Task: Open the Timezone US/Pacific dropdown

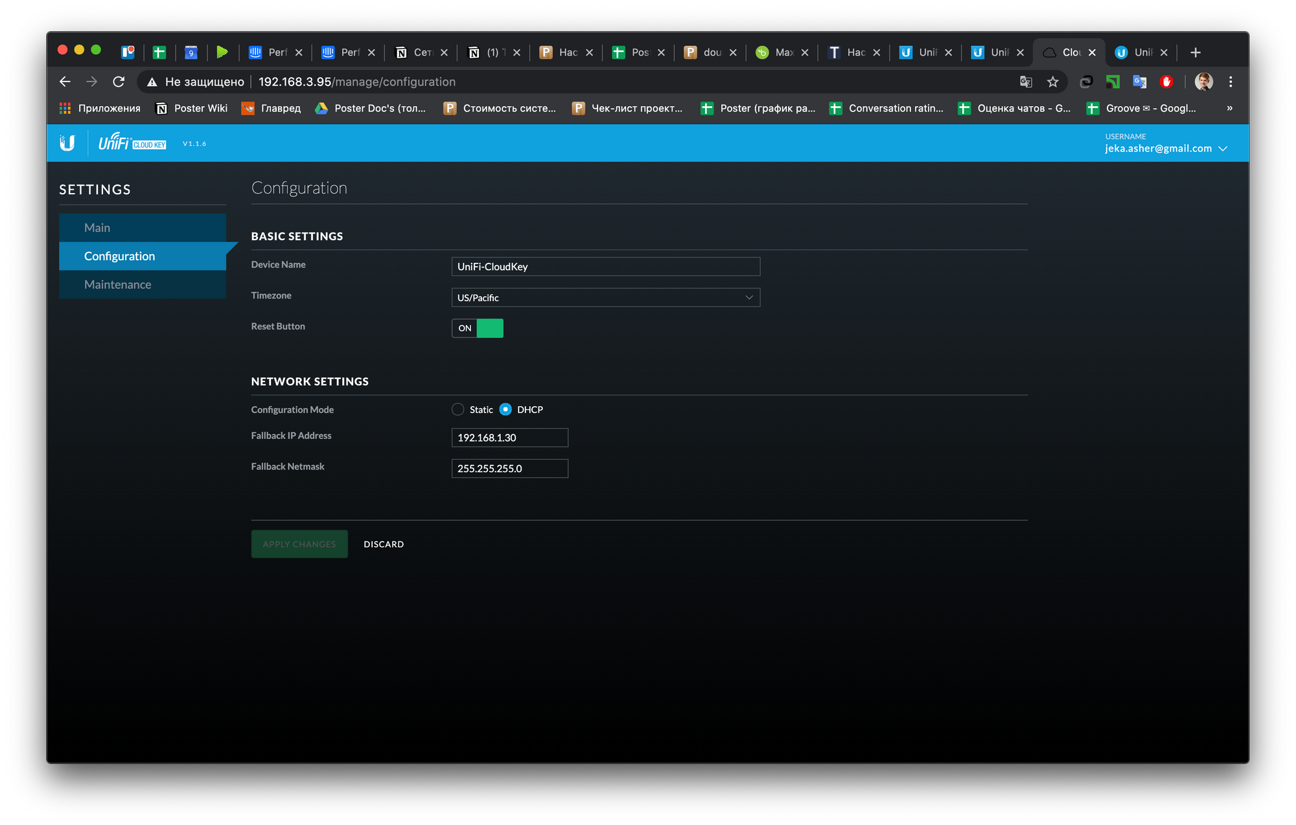Action: pyautogui.click(x=605, y=298)
